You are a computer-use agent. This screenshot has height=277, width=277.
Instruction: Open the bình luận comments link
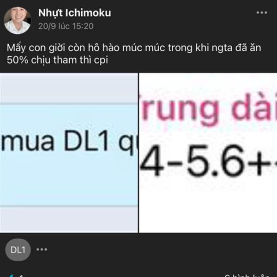pos(247,276)
